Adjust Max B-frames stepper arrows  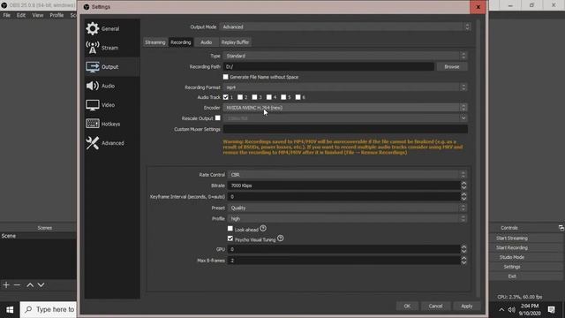[463, 261]
